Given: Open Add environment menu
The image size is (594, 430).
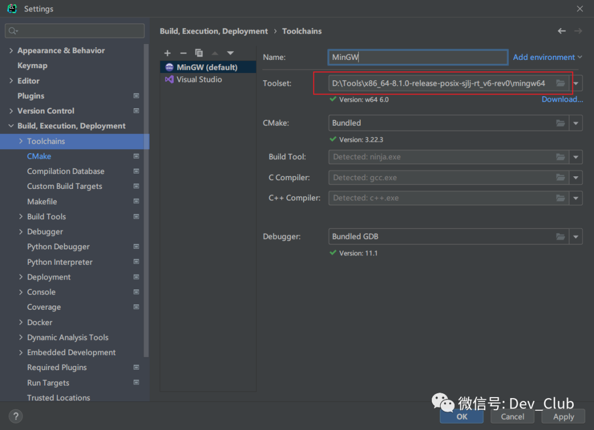Looking at the screenshot, I should click(547, 57).
